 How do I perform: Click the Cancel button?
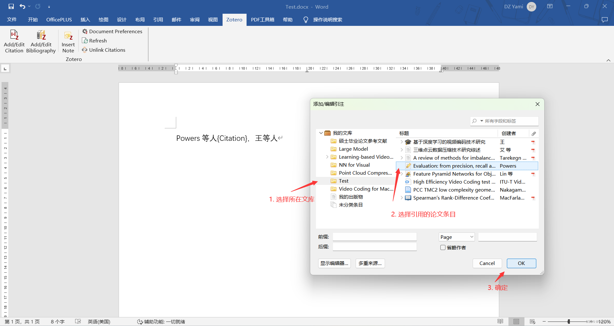pyautogui.click(x=487, y=263)
